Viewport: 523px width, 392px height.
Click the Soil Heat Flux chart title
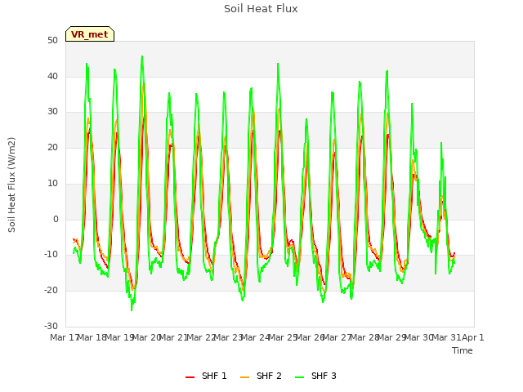coord(261,9)
